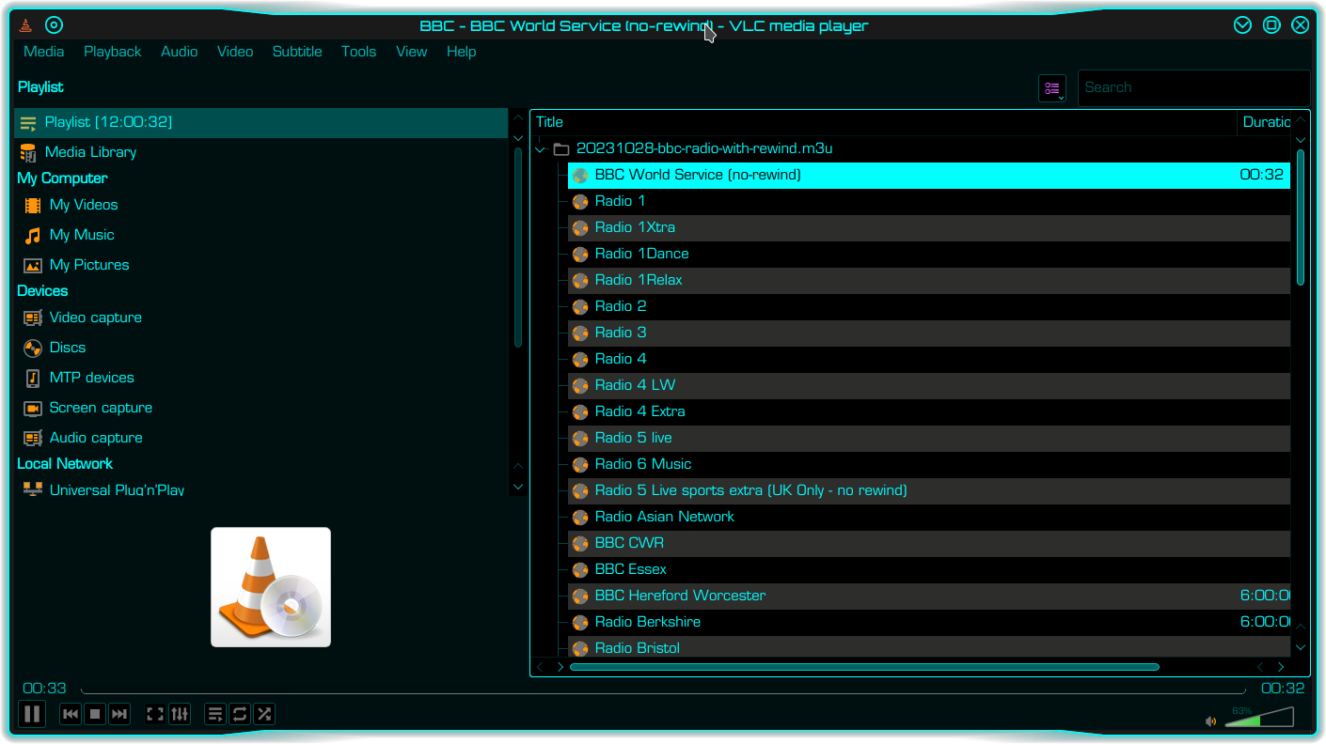
Task: Pause playback with the pause button
Action: pos(32,714)
